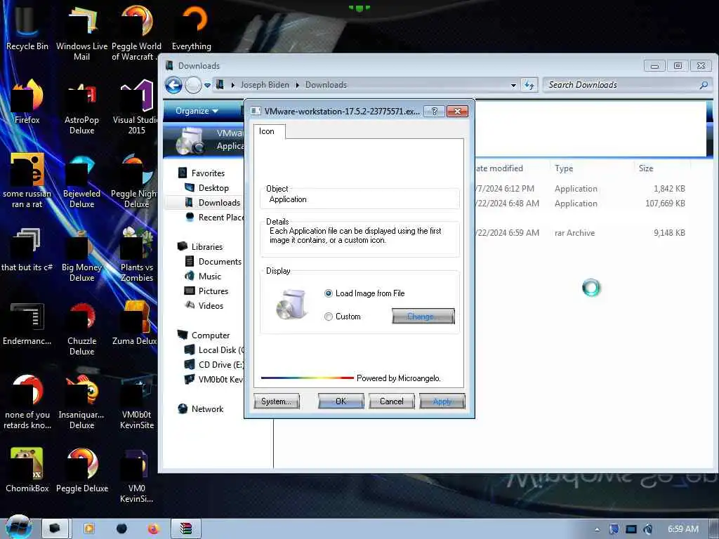Image resolution: width=719 pixels, height=539 pixels.
Task: Open Firefox in the taskbar
Action: pos(153,529)
